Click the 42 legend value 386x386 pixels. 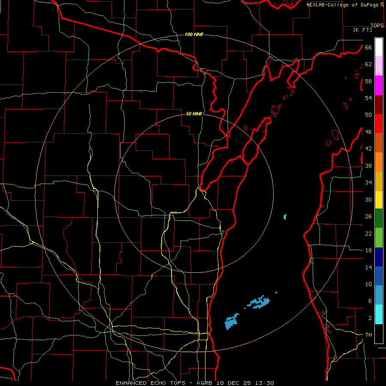point(368,149)
